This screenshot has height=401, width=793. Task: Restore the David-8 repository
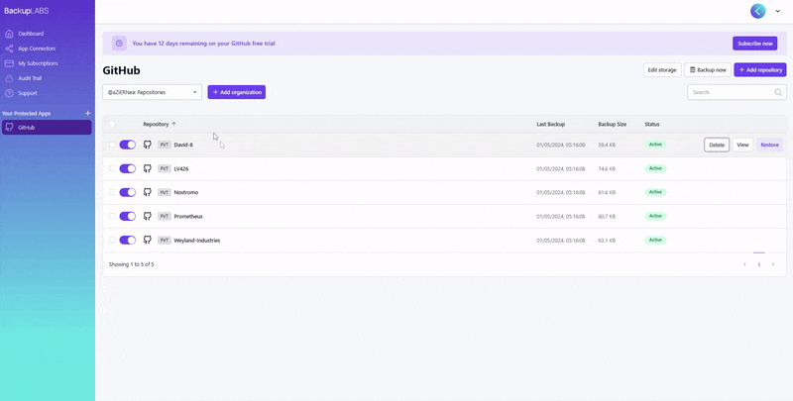point(770,145)
